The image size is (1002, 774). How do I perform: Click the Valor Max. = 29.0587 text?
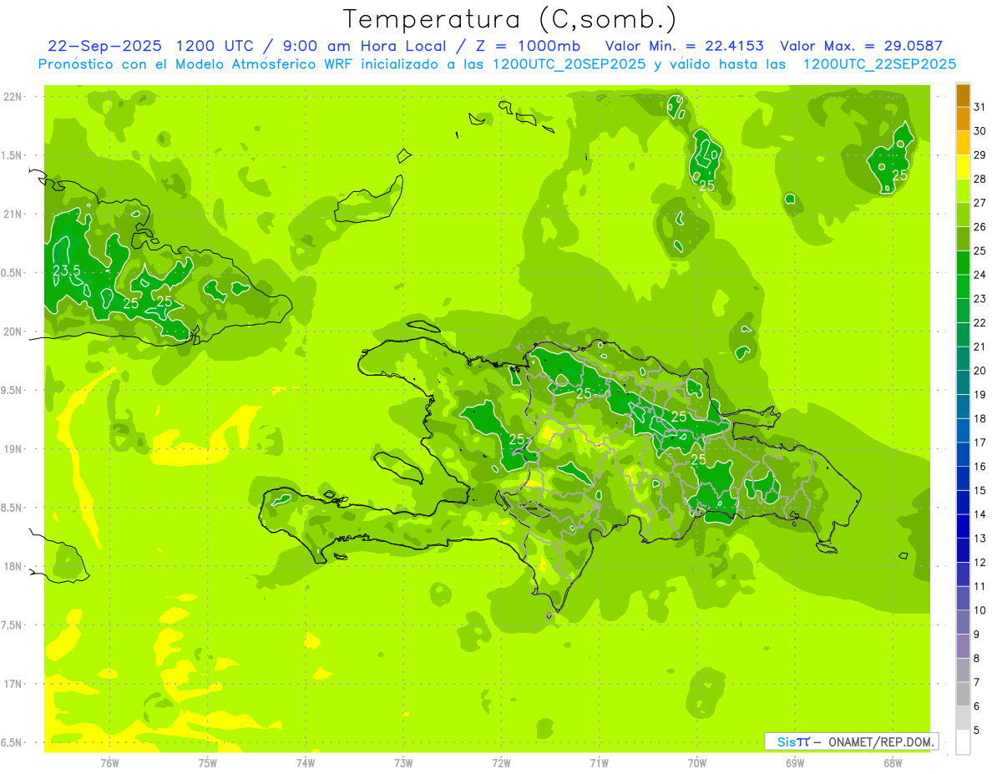tap(861, 46)
